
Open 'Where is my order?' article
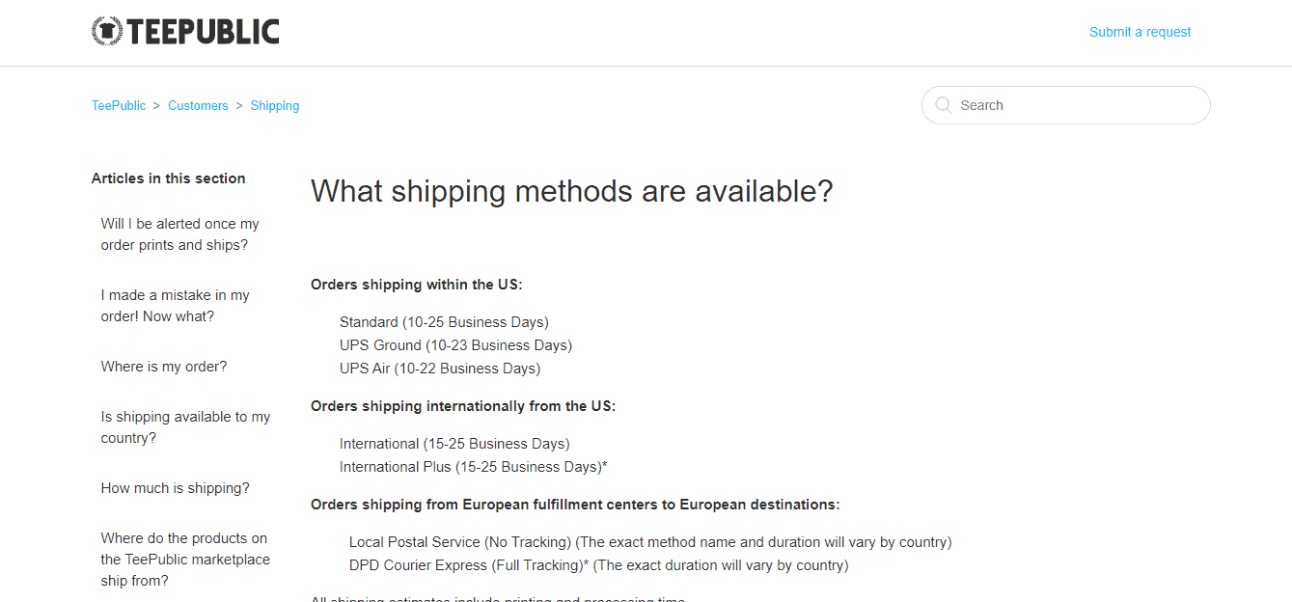[x=164, y=367]
